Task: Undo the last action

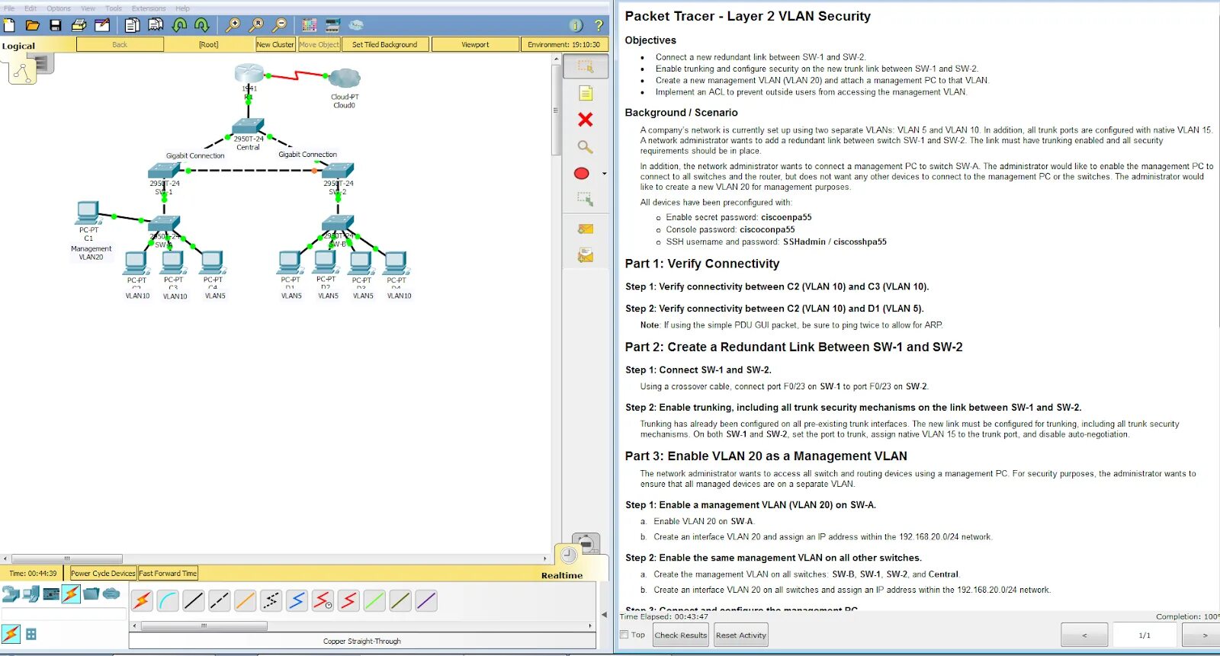Action: click(179, 25)
